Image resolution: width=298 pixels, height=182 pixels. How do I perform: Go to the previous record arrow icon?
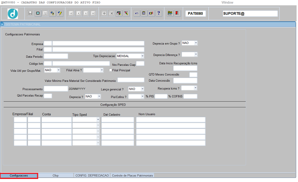[x=79, y=13]
